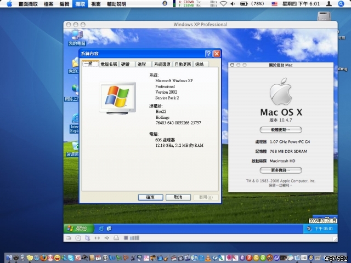Switch to the 系統還原 tab
The image size is (351, 263).
click(x=162, y=64)
